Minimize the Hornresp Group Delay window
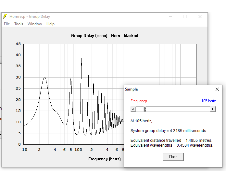This screenshot has width=226, height=183. [170, 17]
